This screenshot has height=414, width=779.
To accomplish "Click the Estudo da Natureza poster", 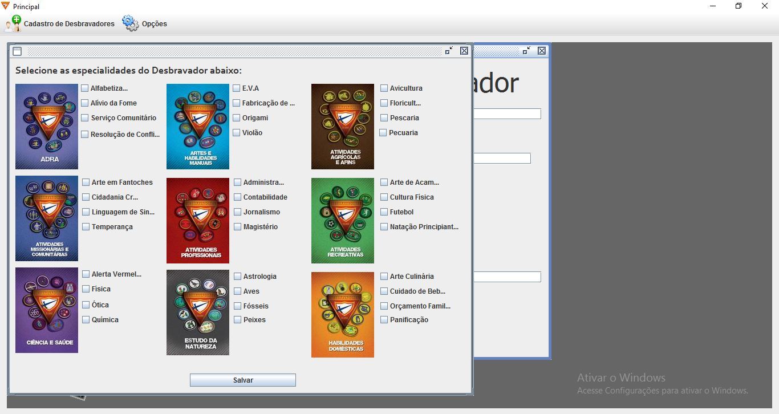I will click(198, 312).
